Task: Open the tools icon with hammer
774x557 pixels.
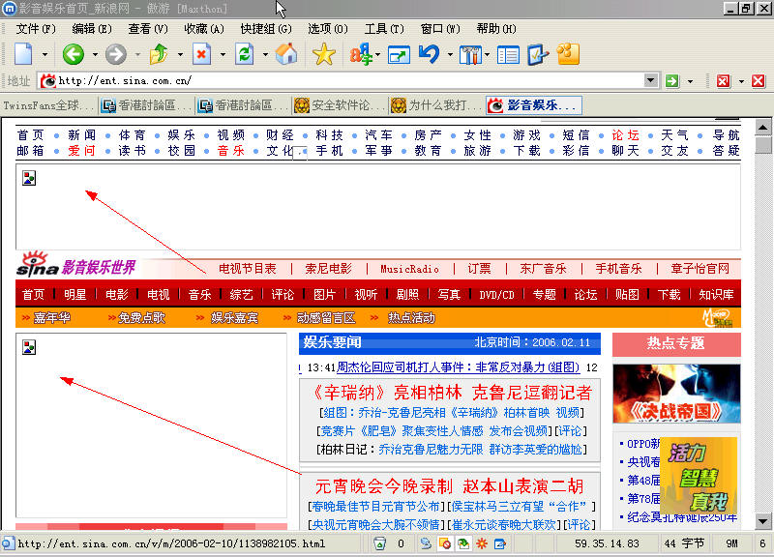Action: tap(470, 55)
